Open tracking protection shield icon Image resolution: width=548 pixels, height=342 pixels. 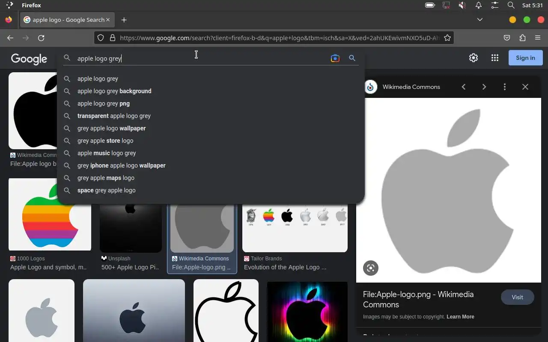point(101,38)
